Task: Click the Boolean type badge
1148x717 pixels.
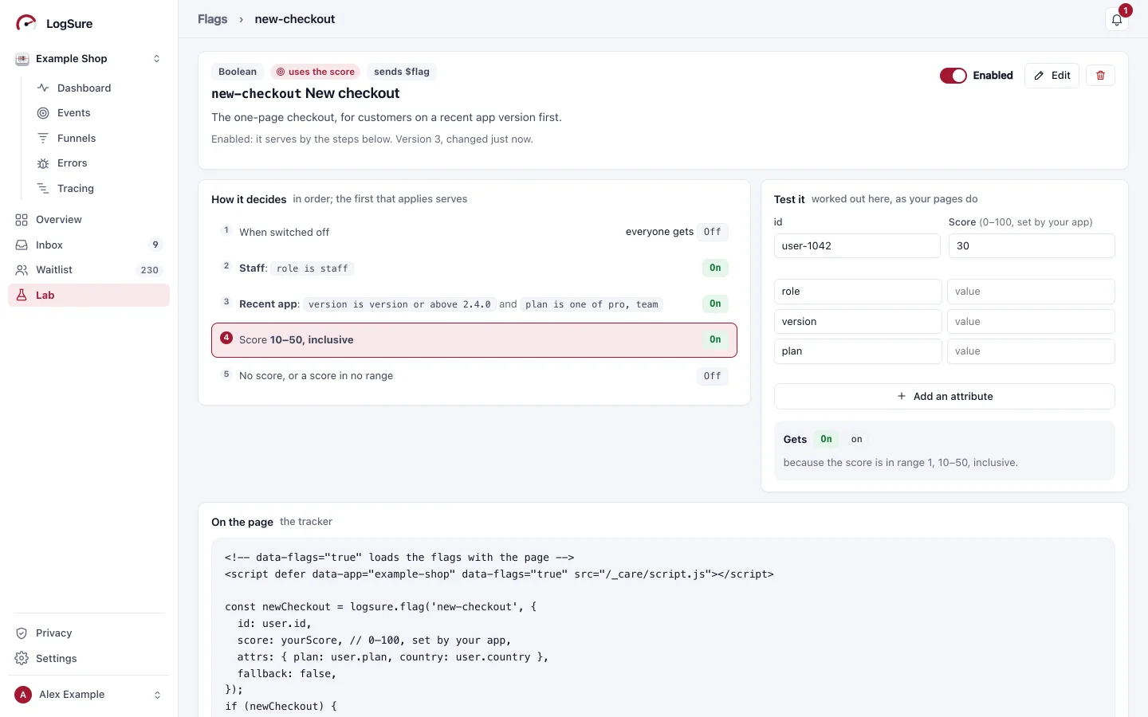Action: click(x=238, y=72)
